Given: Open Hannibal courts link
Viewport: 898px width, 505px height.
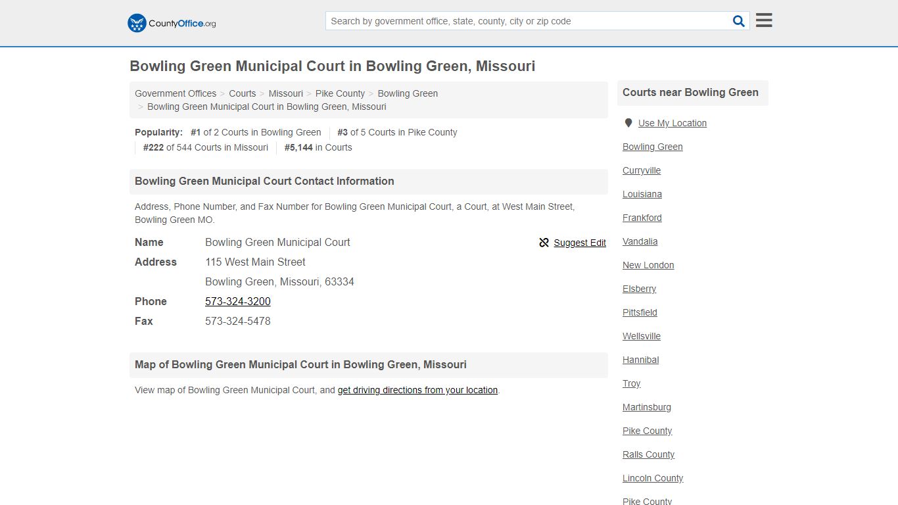Looking at the screenshot, I should (x=641, y=360).
